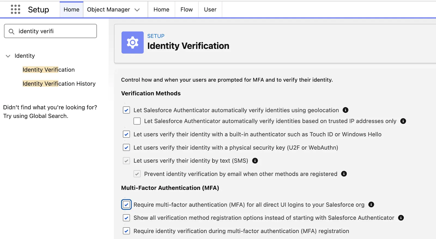The height and width of the screenshot is (239, 436).
Task: Click the Quick Find search field
Action: [x=55, y=31]
